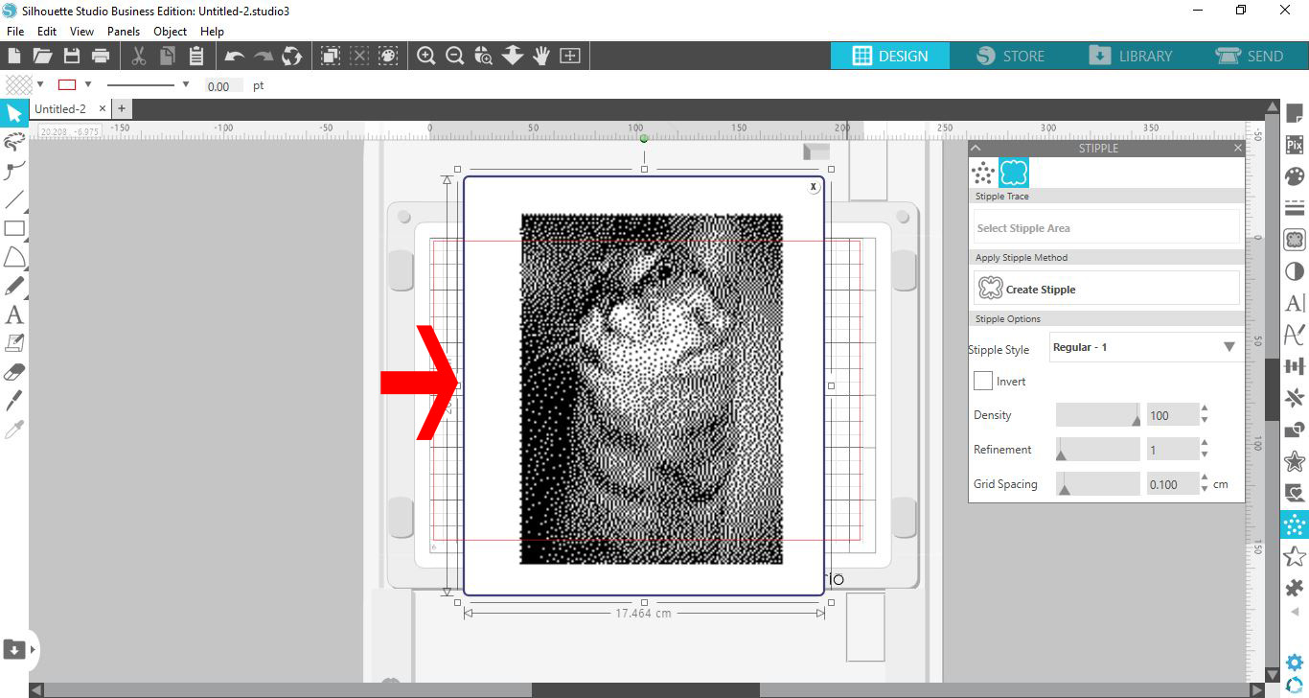The width and height of the screenshot is (1309, 698).
Task: Click Select Stipple Area button
Action: coord(1106,228)
